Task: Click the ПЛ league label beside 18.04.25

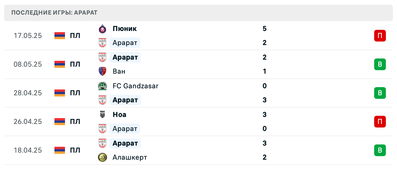Action: click(76, 150)
